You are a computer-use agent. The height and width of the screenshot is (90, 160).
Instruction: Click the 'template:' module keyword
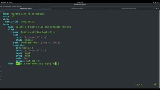[19, 45]
